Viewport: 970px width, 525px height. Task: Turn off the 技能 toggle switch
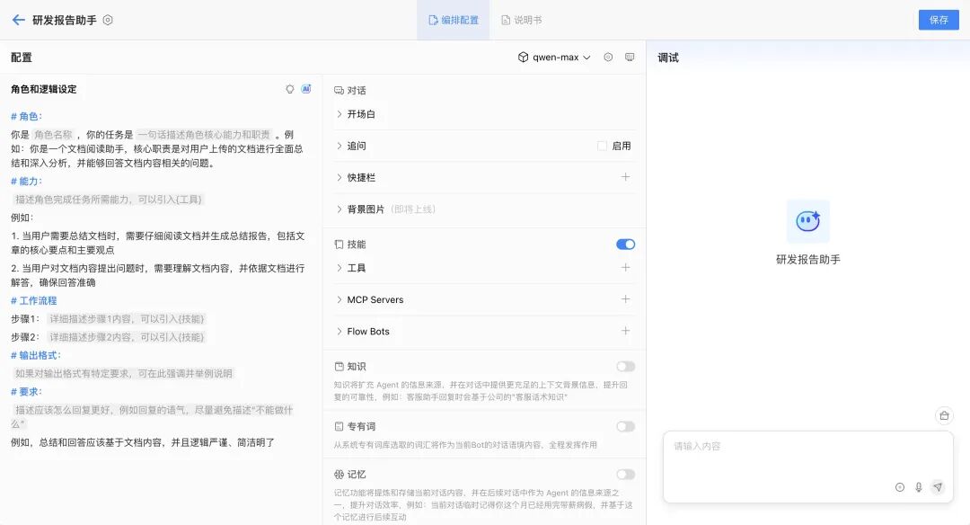(x=625, y=245)
